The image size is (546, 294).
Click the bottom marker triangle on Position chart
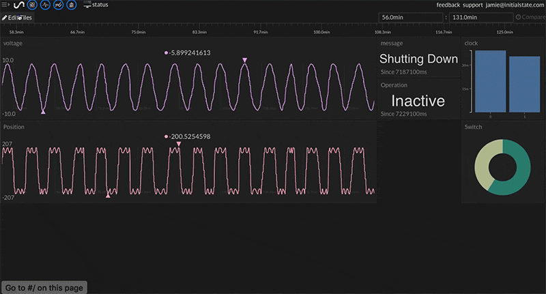tap(108, 195)
